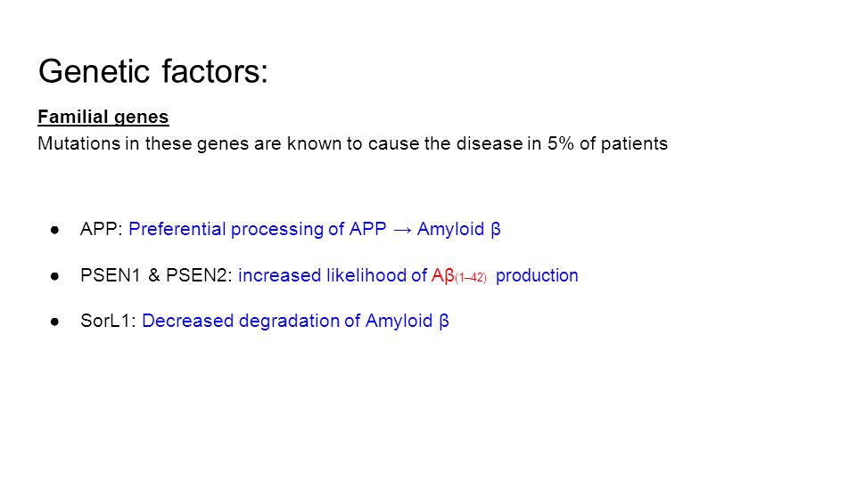Click the word production in blue
856x481 pixels.
tap(537, 276)
